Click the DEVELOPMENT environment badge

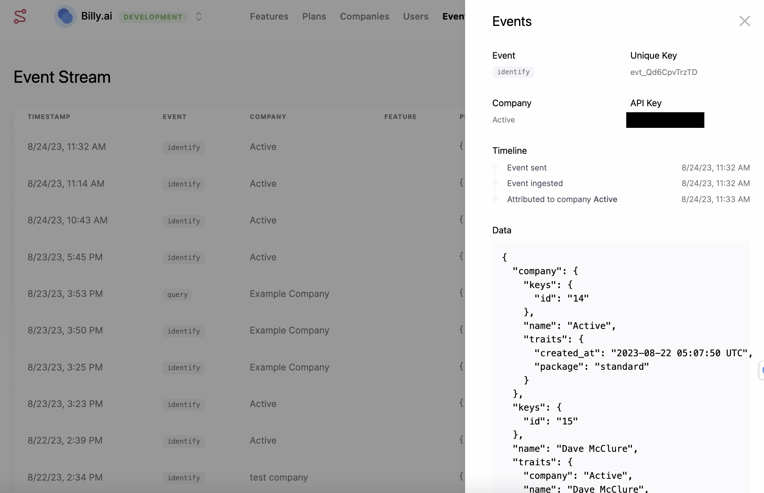(153, 17)
